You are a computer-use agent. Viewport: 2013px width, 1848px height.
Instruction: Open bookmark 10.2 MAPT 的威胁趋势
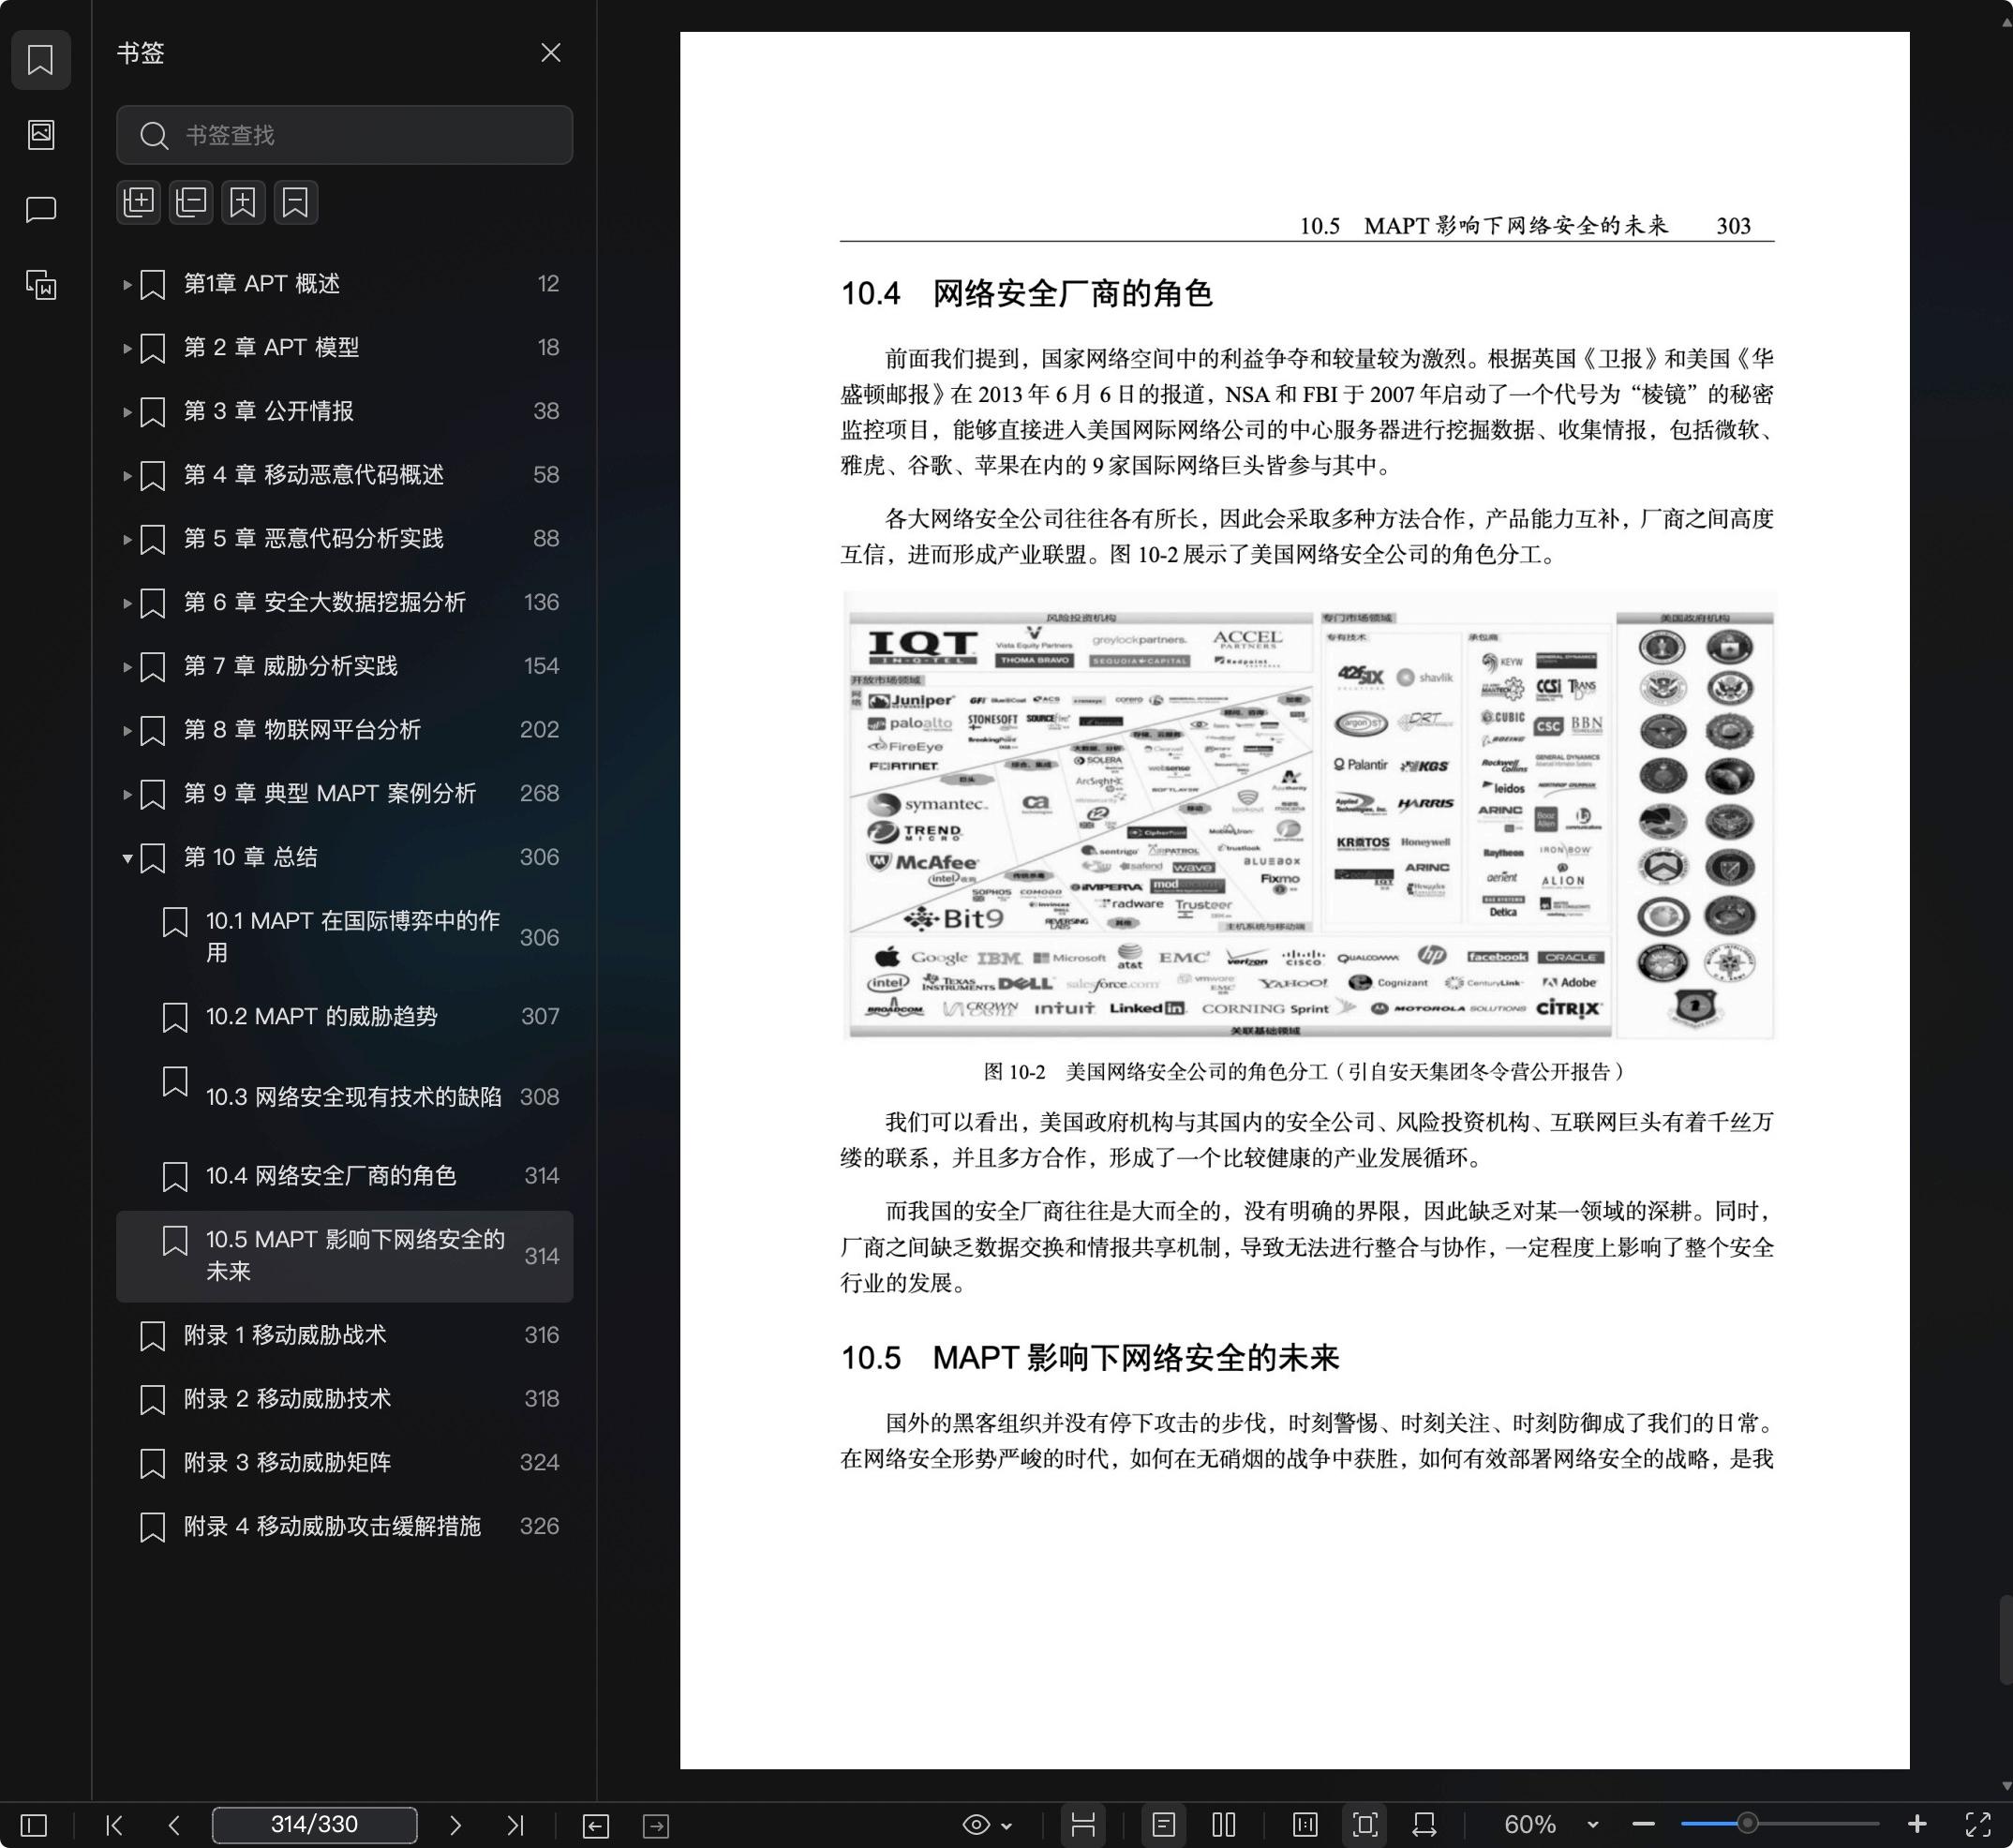[x=344, y=1017]
